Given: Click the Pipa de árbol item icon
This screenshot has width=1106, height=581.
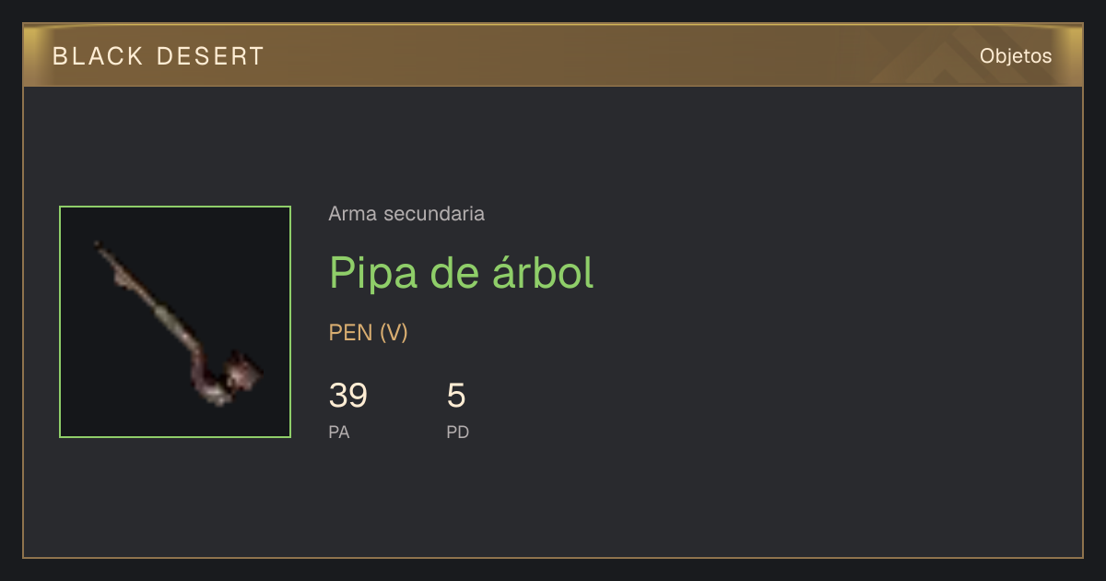Looking at the screenshot, I should coord(175,322).
